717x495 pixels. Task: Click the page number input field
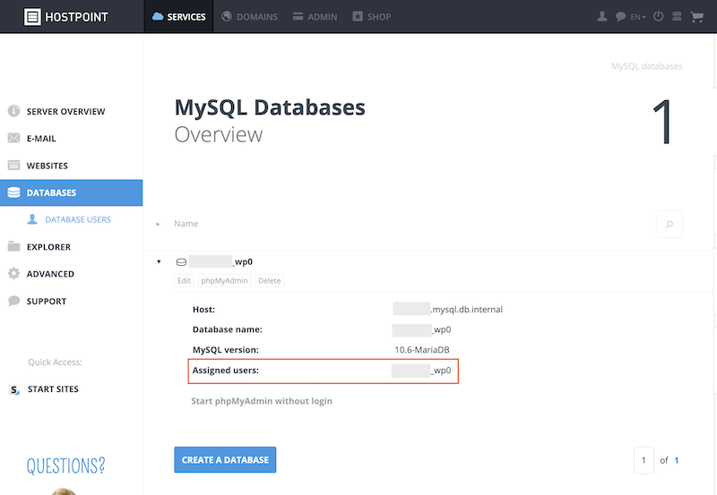644,460
